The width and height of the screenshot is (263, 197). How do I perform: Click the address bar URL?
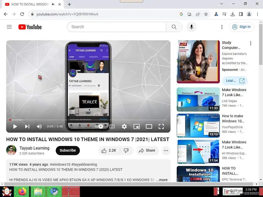point(67,14)
